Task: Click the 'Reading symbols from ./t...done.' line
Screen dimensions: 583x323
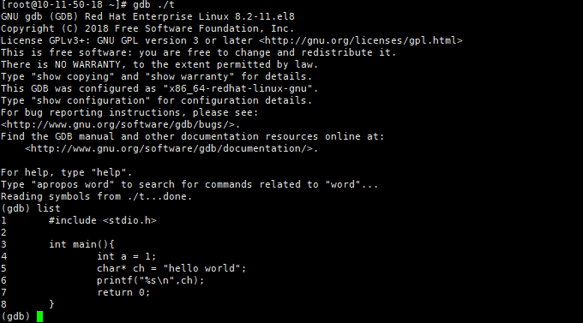Action: click(96, 196)
